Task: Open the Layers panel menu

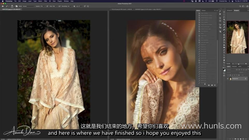Action: (248, 66)
